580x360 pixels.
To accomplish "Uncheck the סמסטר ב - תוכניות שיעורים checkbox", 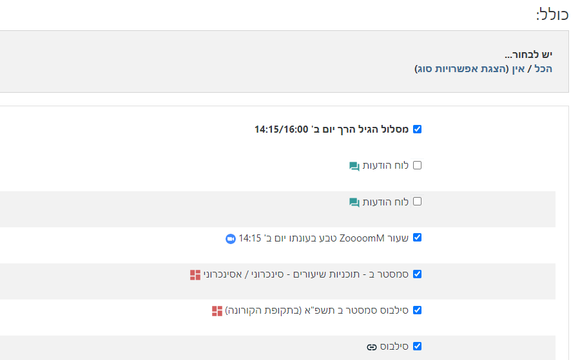I will [x=417, y=274].
